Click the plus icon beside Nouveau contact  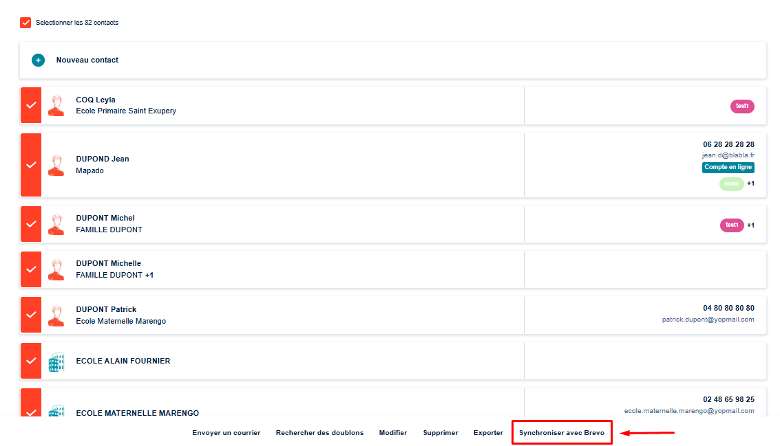click(x=38, y=60)
